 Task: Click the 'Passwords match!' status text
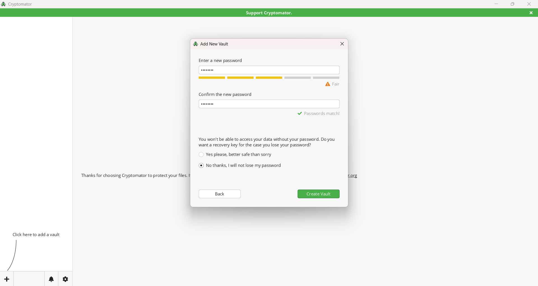pos(322,114)
